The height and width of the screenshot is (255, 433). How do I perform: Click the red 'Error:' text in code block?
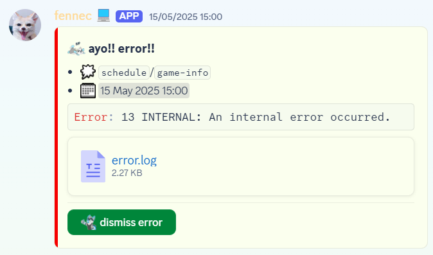click(94, 117)
